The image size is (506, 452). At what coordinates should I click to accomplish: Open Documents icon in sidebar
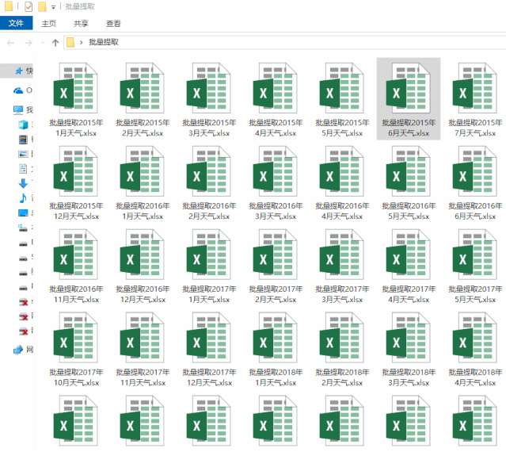click(23, 169)
